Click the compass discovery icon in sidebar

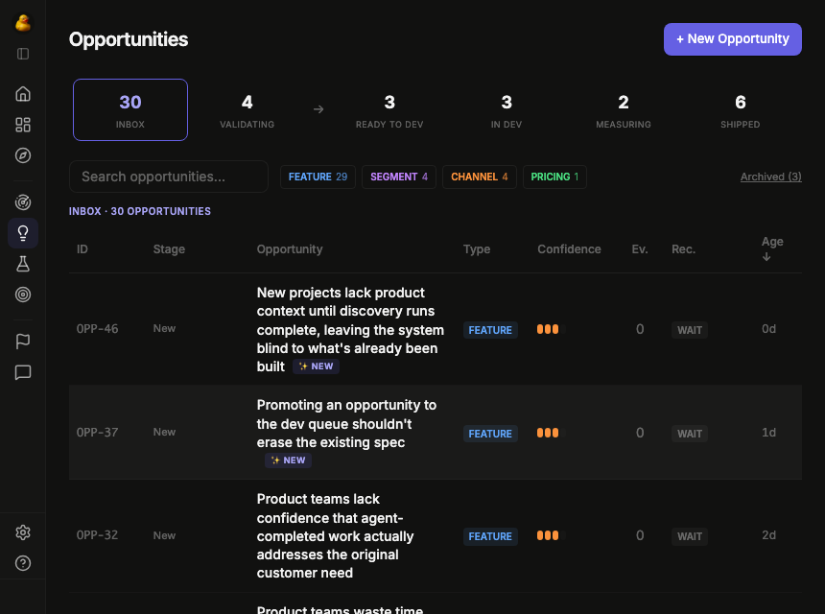(23, 155)
